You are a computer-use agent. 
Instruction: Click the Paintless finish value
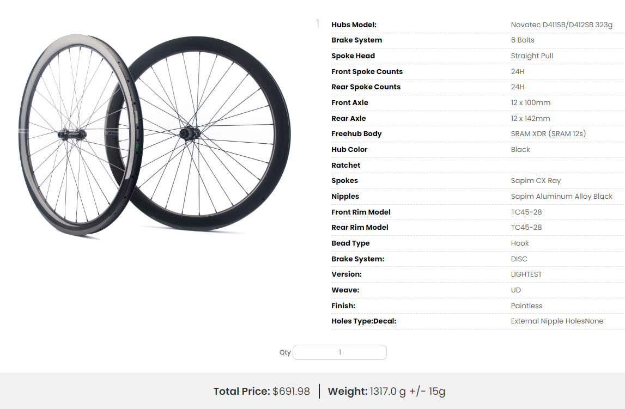click(526, 306)
